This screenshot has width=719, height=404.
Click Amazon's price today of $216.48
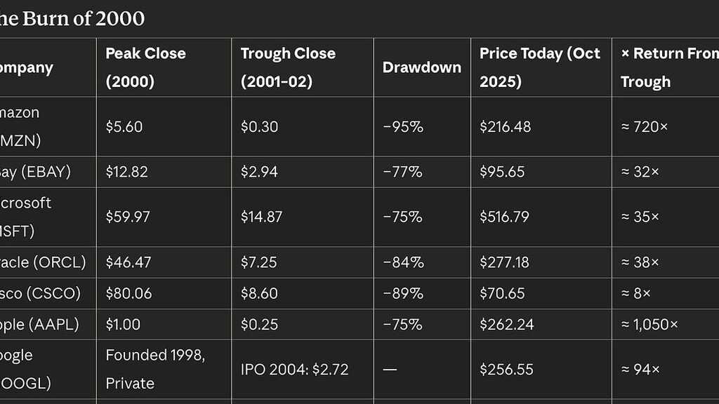tap(505, 127)
